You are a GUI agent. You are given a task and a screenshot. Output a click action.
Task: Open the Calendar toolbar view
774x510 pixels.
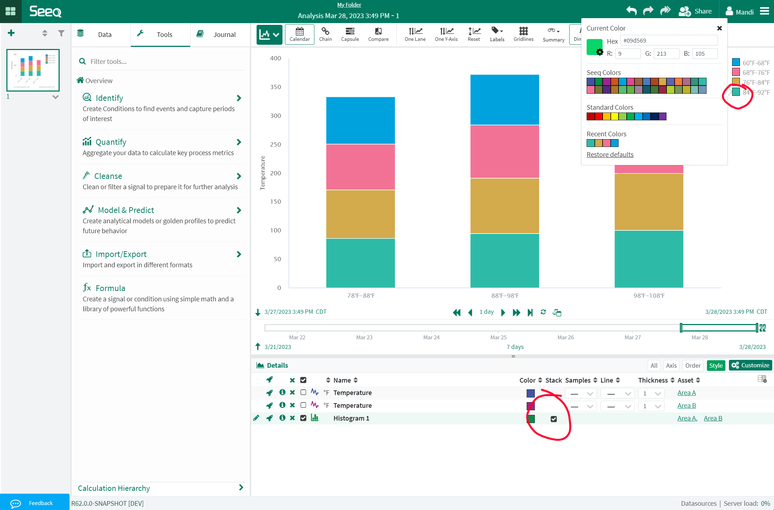tap(300, 34)
